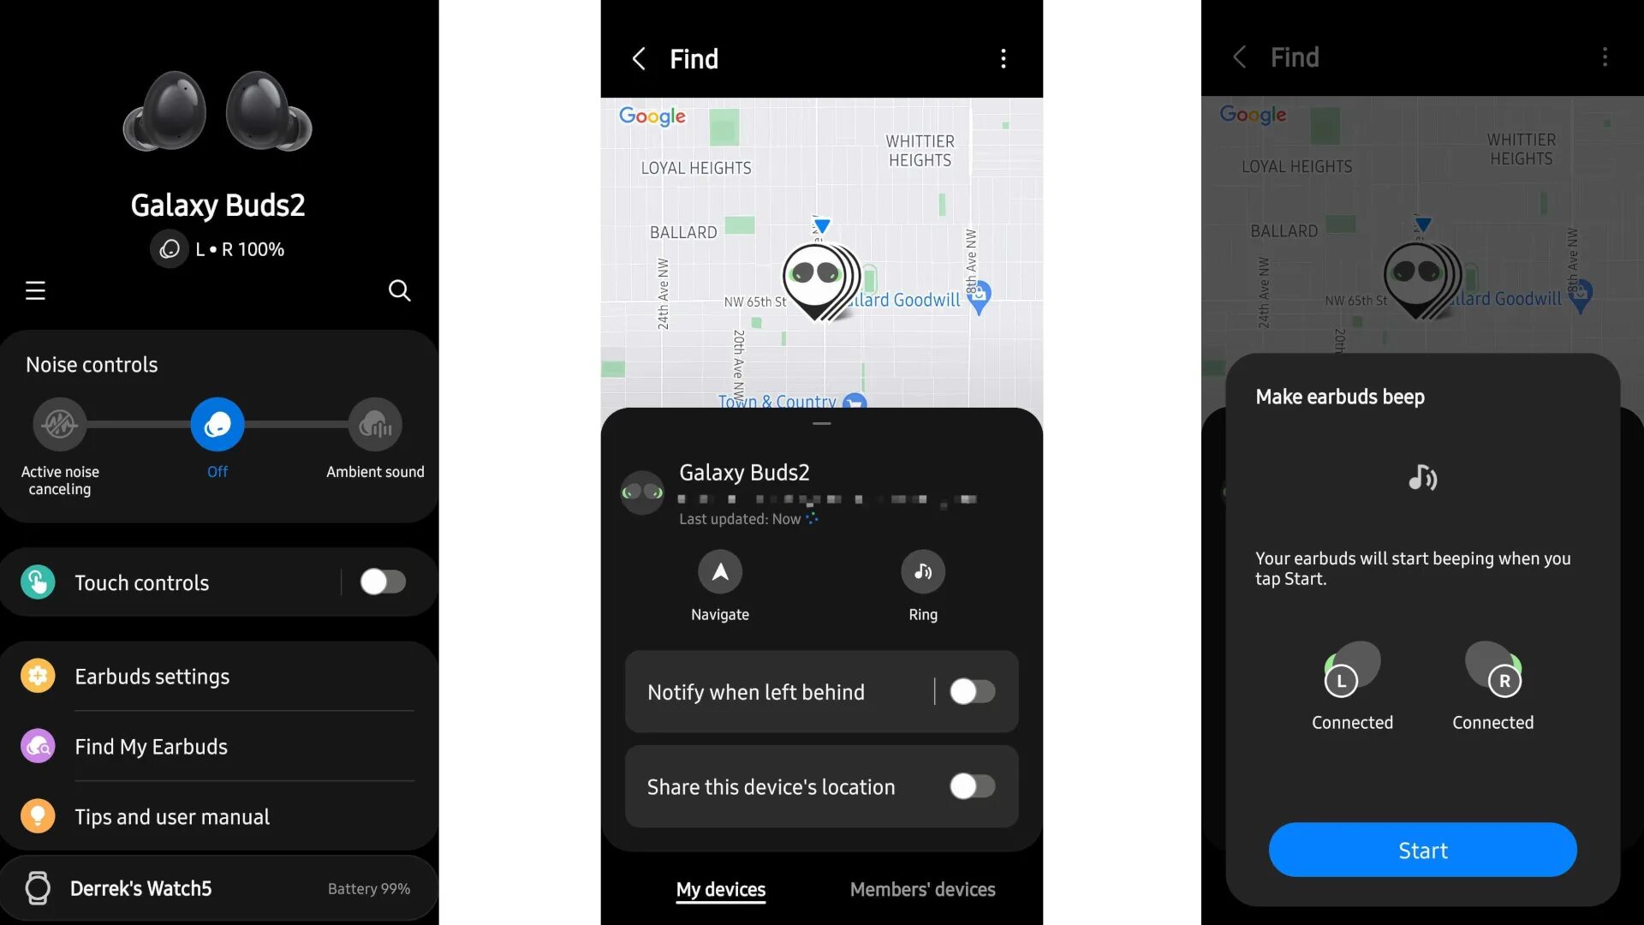Expand the three-dot menu top right Find
1644x925 pixels.
[1000, 57]
